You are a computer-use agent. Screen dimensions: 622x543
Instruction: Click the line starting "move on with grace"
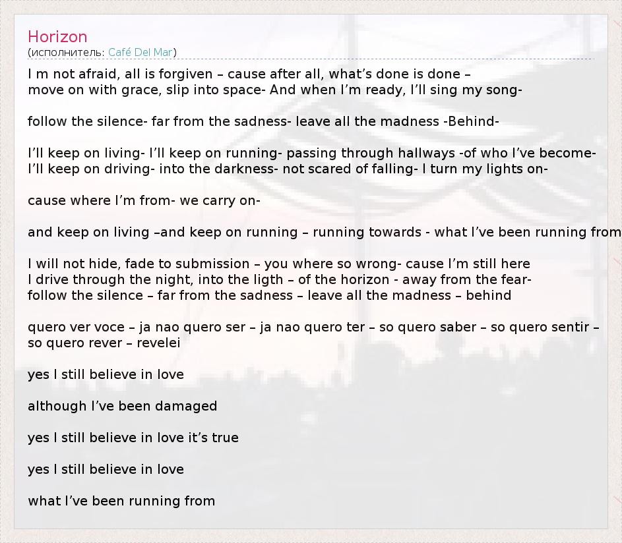(x=275, y=90)
